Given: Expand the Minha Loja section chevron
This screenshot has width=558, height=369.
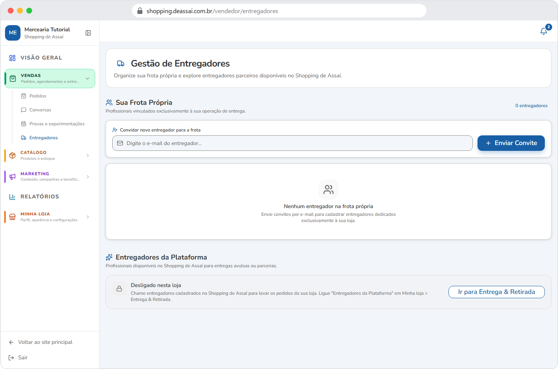Looking at the screenshot, I should (x=88, y=217).
